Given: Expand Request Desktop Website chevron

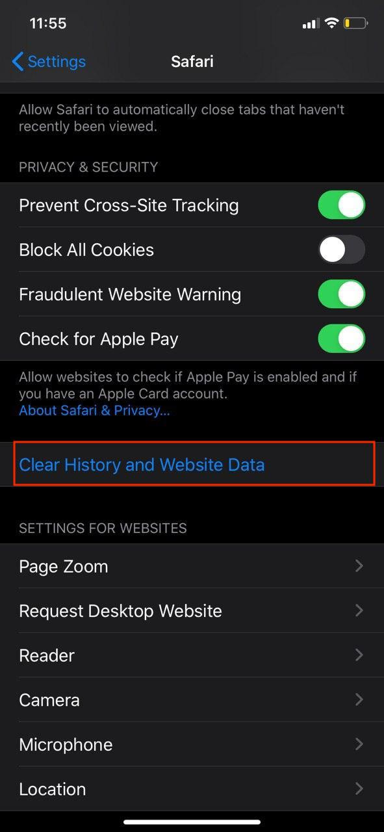Looking at the screenshot, I should [359, 610].
